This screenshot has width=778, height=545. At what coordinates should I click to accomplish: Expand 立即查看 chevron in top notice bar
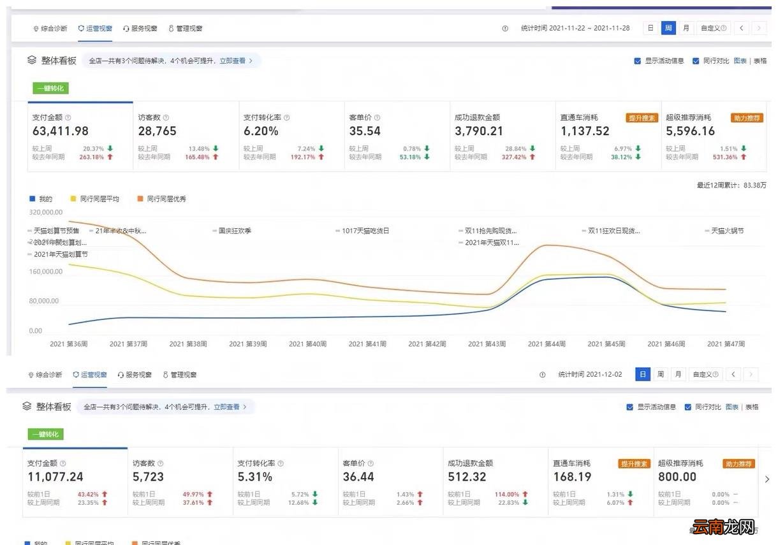click(251, 61)
